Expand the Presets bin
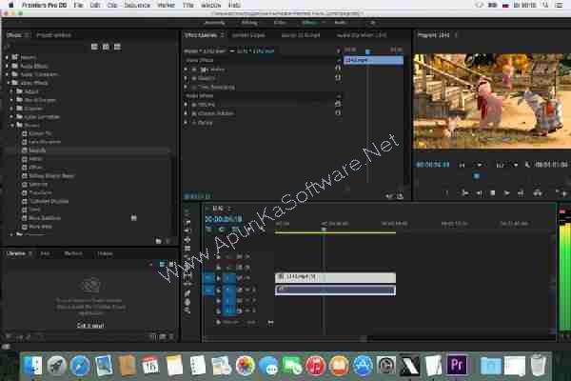The height and width of the screenshot is (381, 571). (x=7, y=57)
